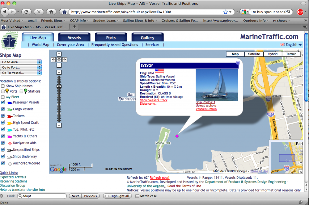Open the Expected Arrivals quick link
Image resolution: width=309 pixels, height=205 pixels.
point(13,177)
